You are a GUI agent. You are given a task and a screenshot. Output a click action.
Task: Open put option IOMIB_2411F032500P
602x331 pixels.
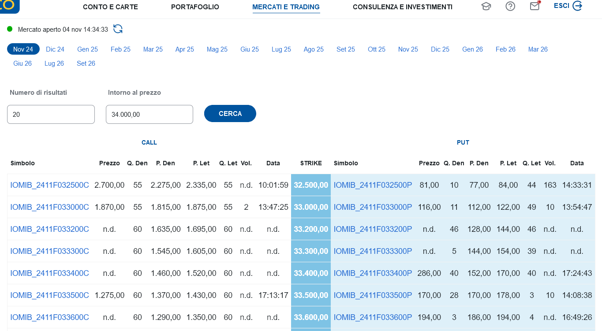(x=373, y=185)
